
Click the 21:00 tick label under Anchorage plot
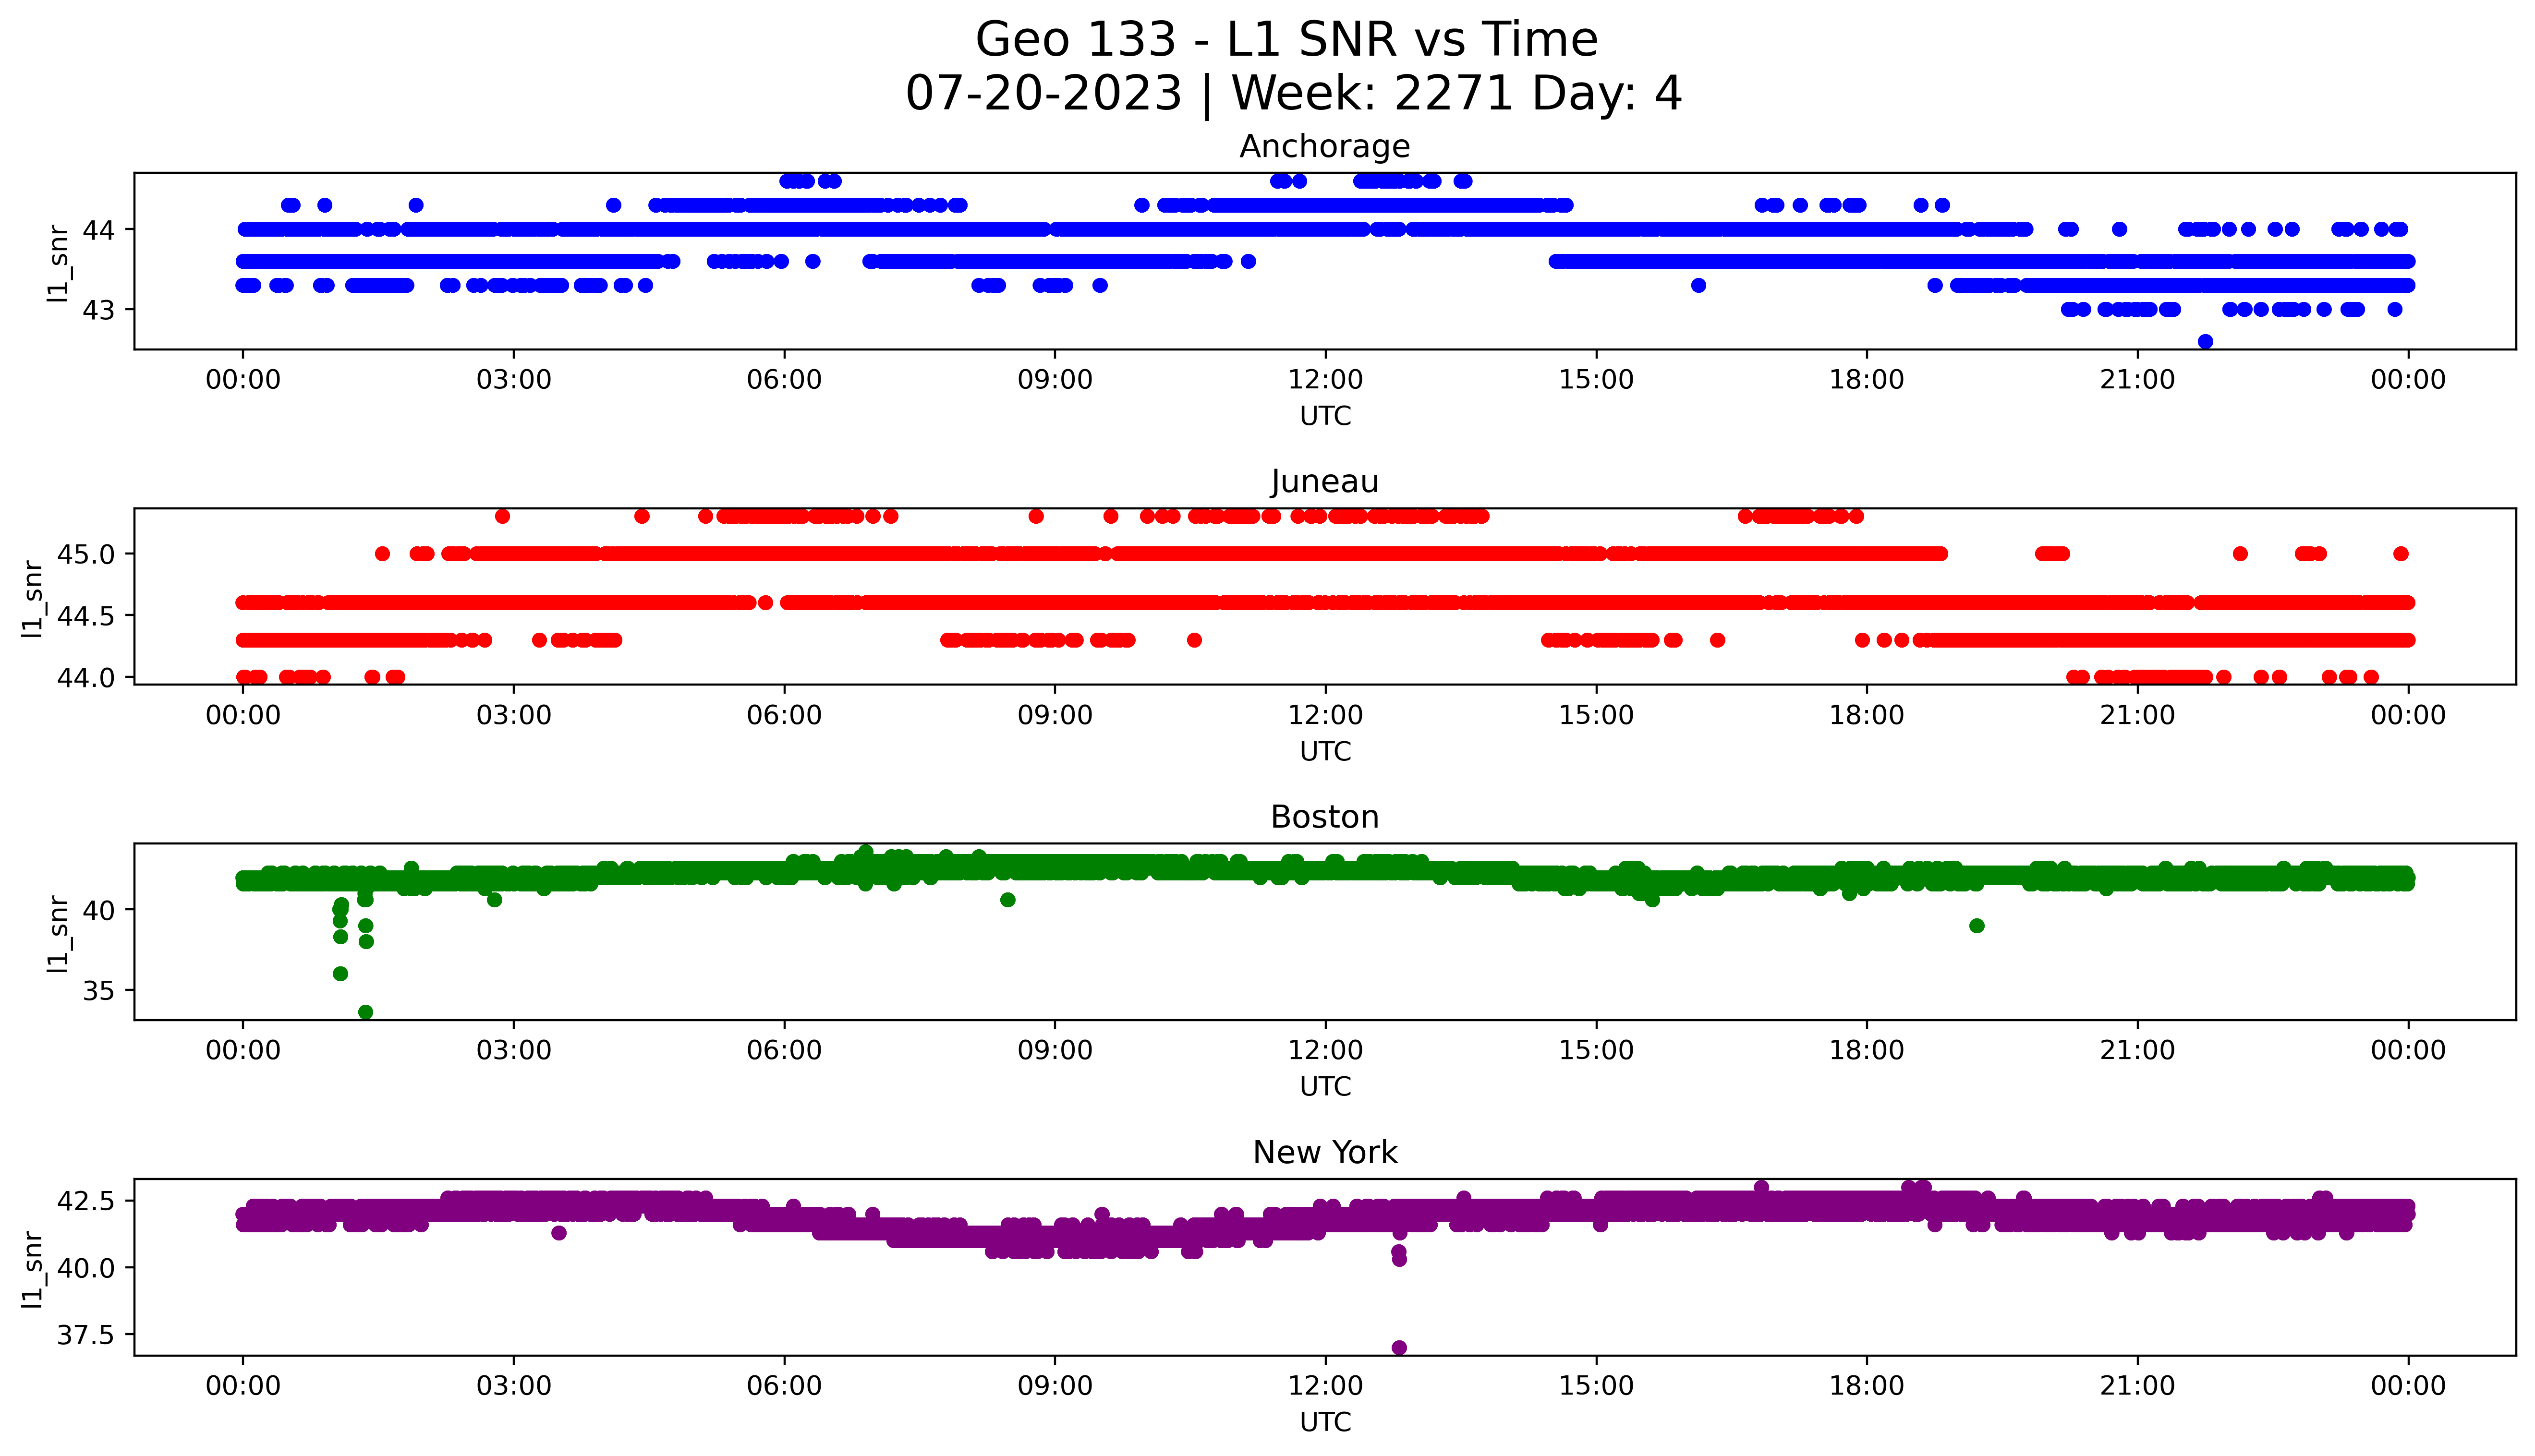(2137, 380)
